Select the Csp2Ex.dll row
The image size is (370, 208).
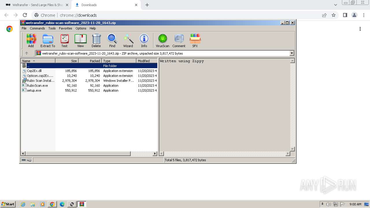point(89,71)
